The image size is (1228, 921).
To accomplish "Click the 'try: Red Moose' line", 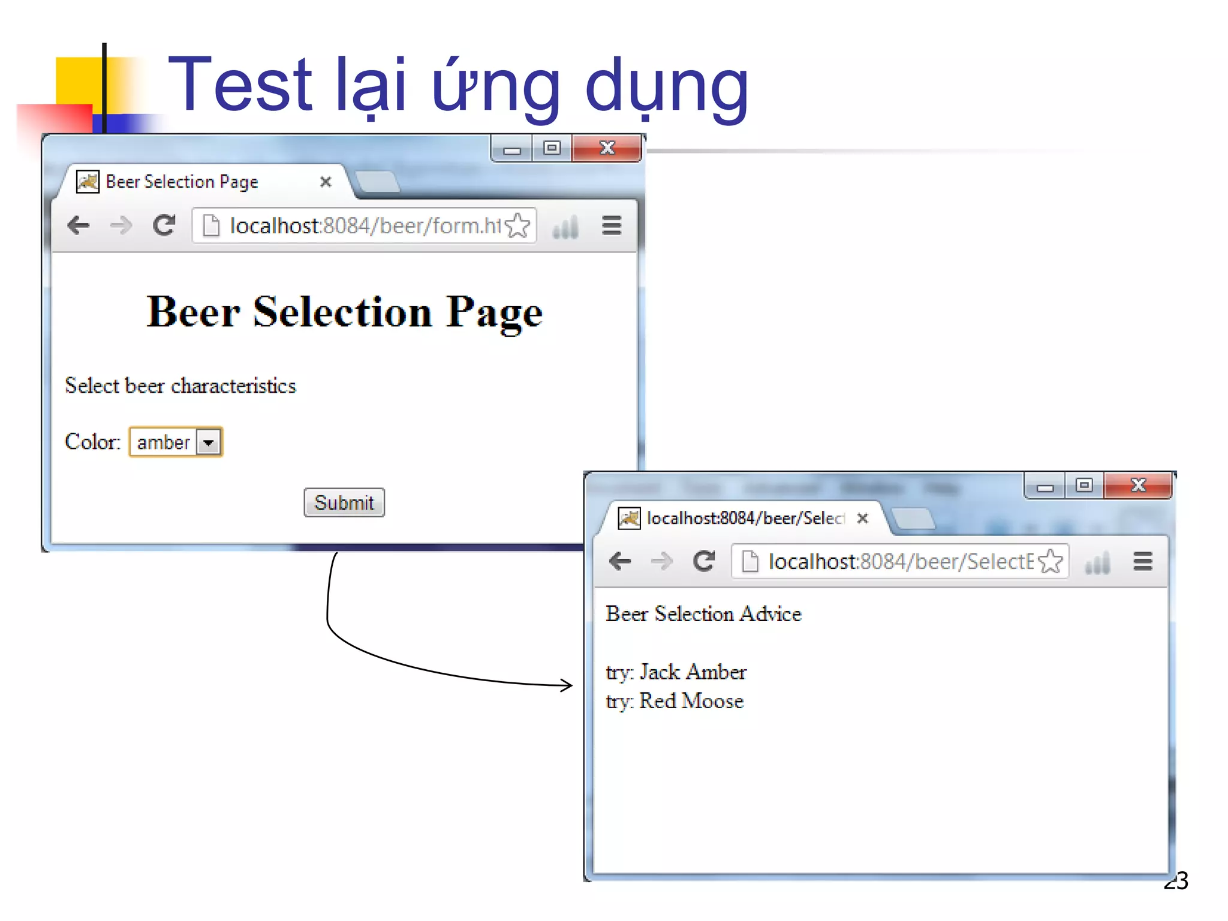I will (675, 701).
